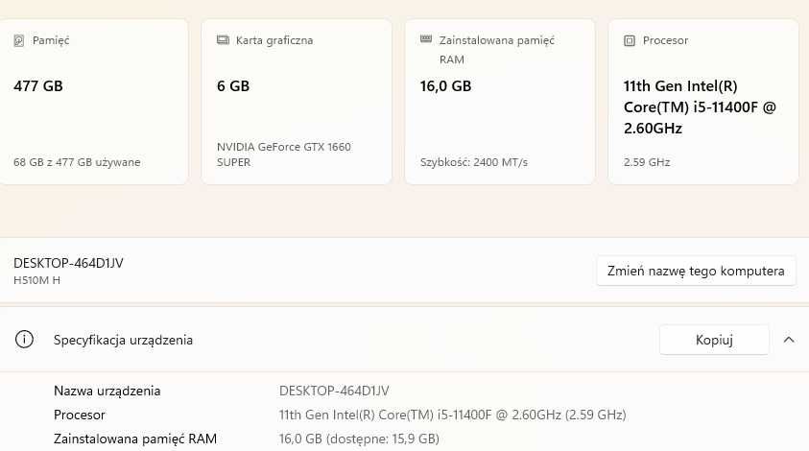
Task: Click the RAM icon beside Zainstalowana pamięć
Action: click(x=426, y=40)
